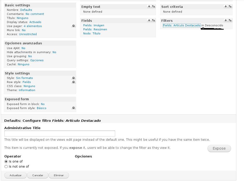Open the rearrange icon on Fields panel

153,21
